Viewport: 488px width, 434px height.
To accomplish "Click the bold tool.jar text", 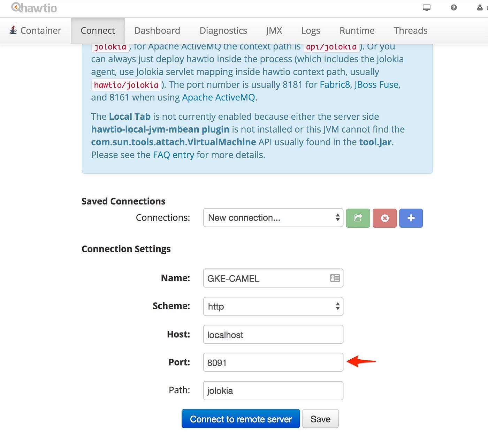I will tap(375, 142).
